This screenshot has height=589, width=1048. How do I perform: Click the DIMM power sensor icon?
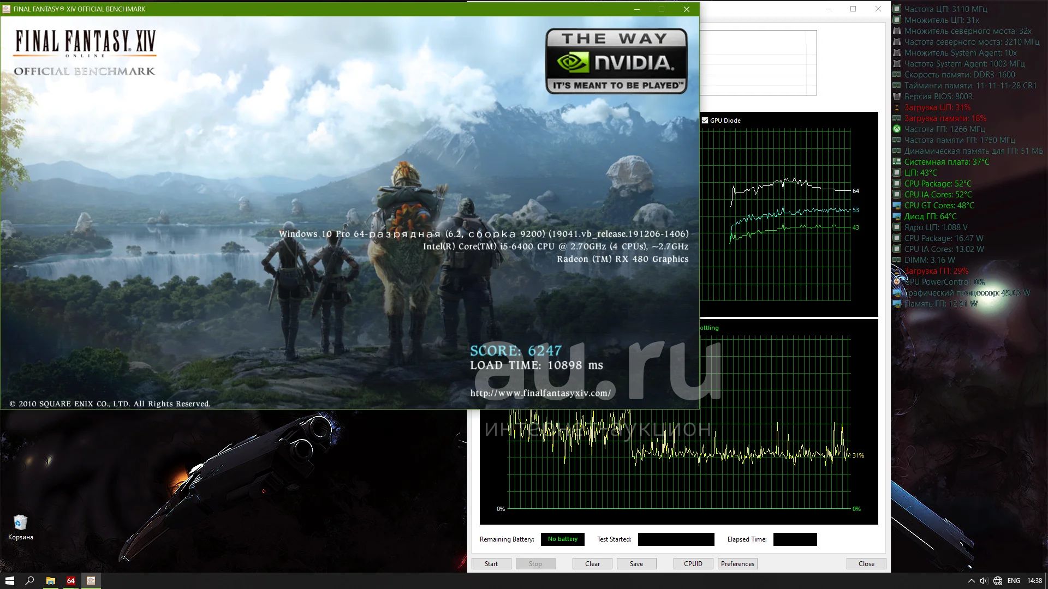pyautogui.click(x=896, y=260)
